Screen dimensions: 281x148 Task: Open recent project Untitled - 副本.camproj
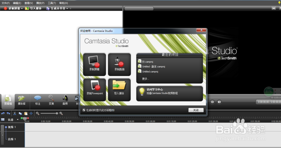click(151, 67)
